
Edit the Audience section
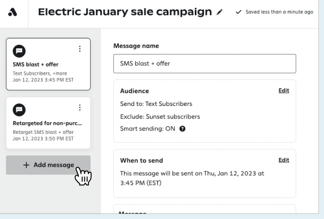(x=283, y=91)
